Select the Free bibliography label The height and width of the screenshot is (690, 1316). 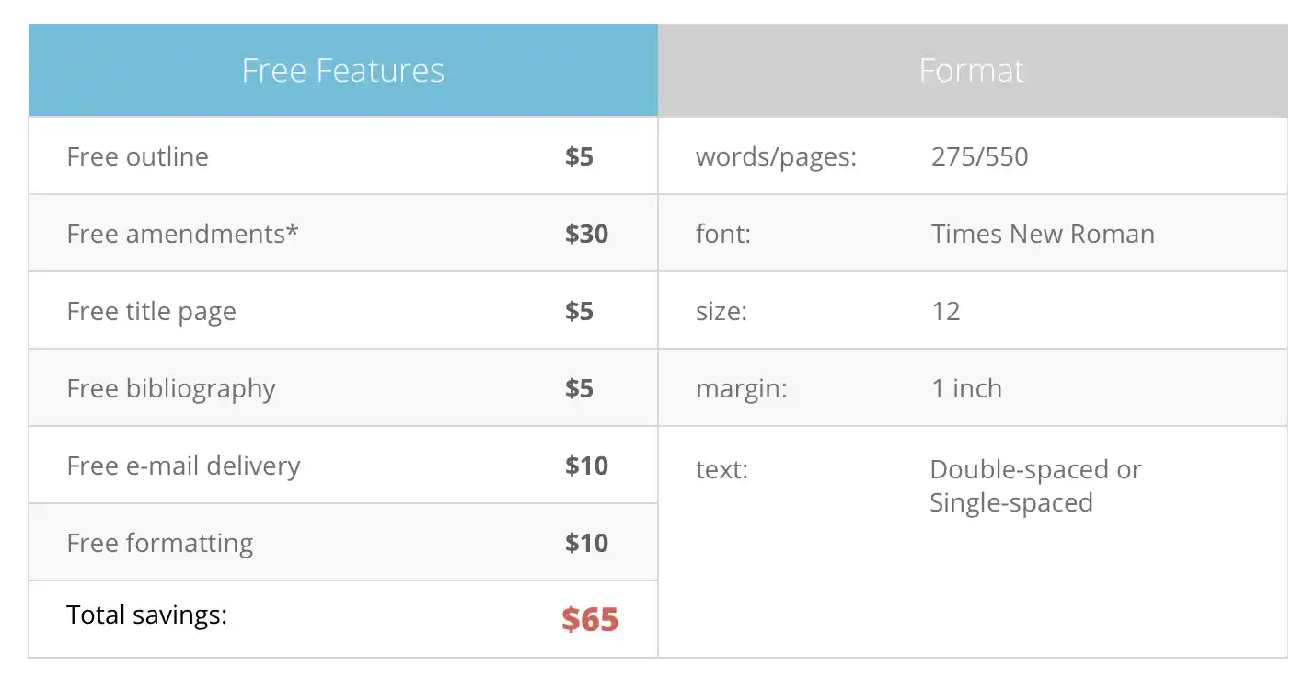(x=171, y=388)
